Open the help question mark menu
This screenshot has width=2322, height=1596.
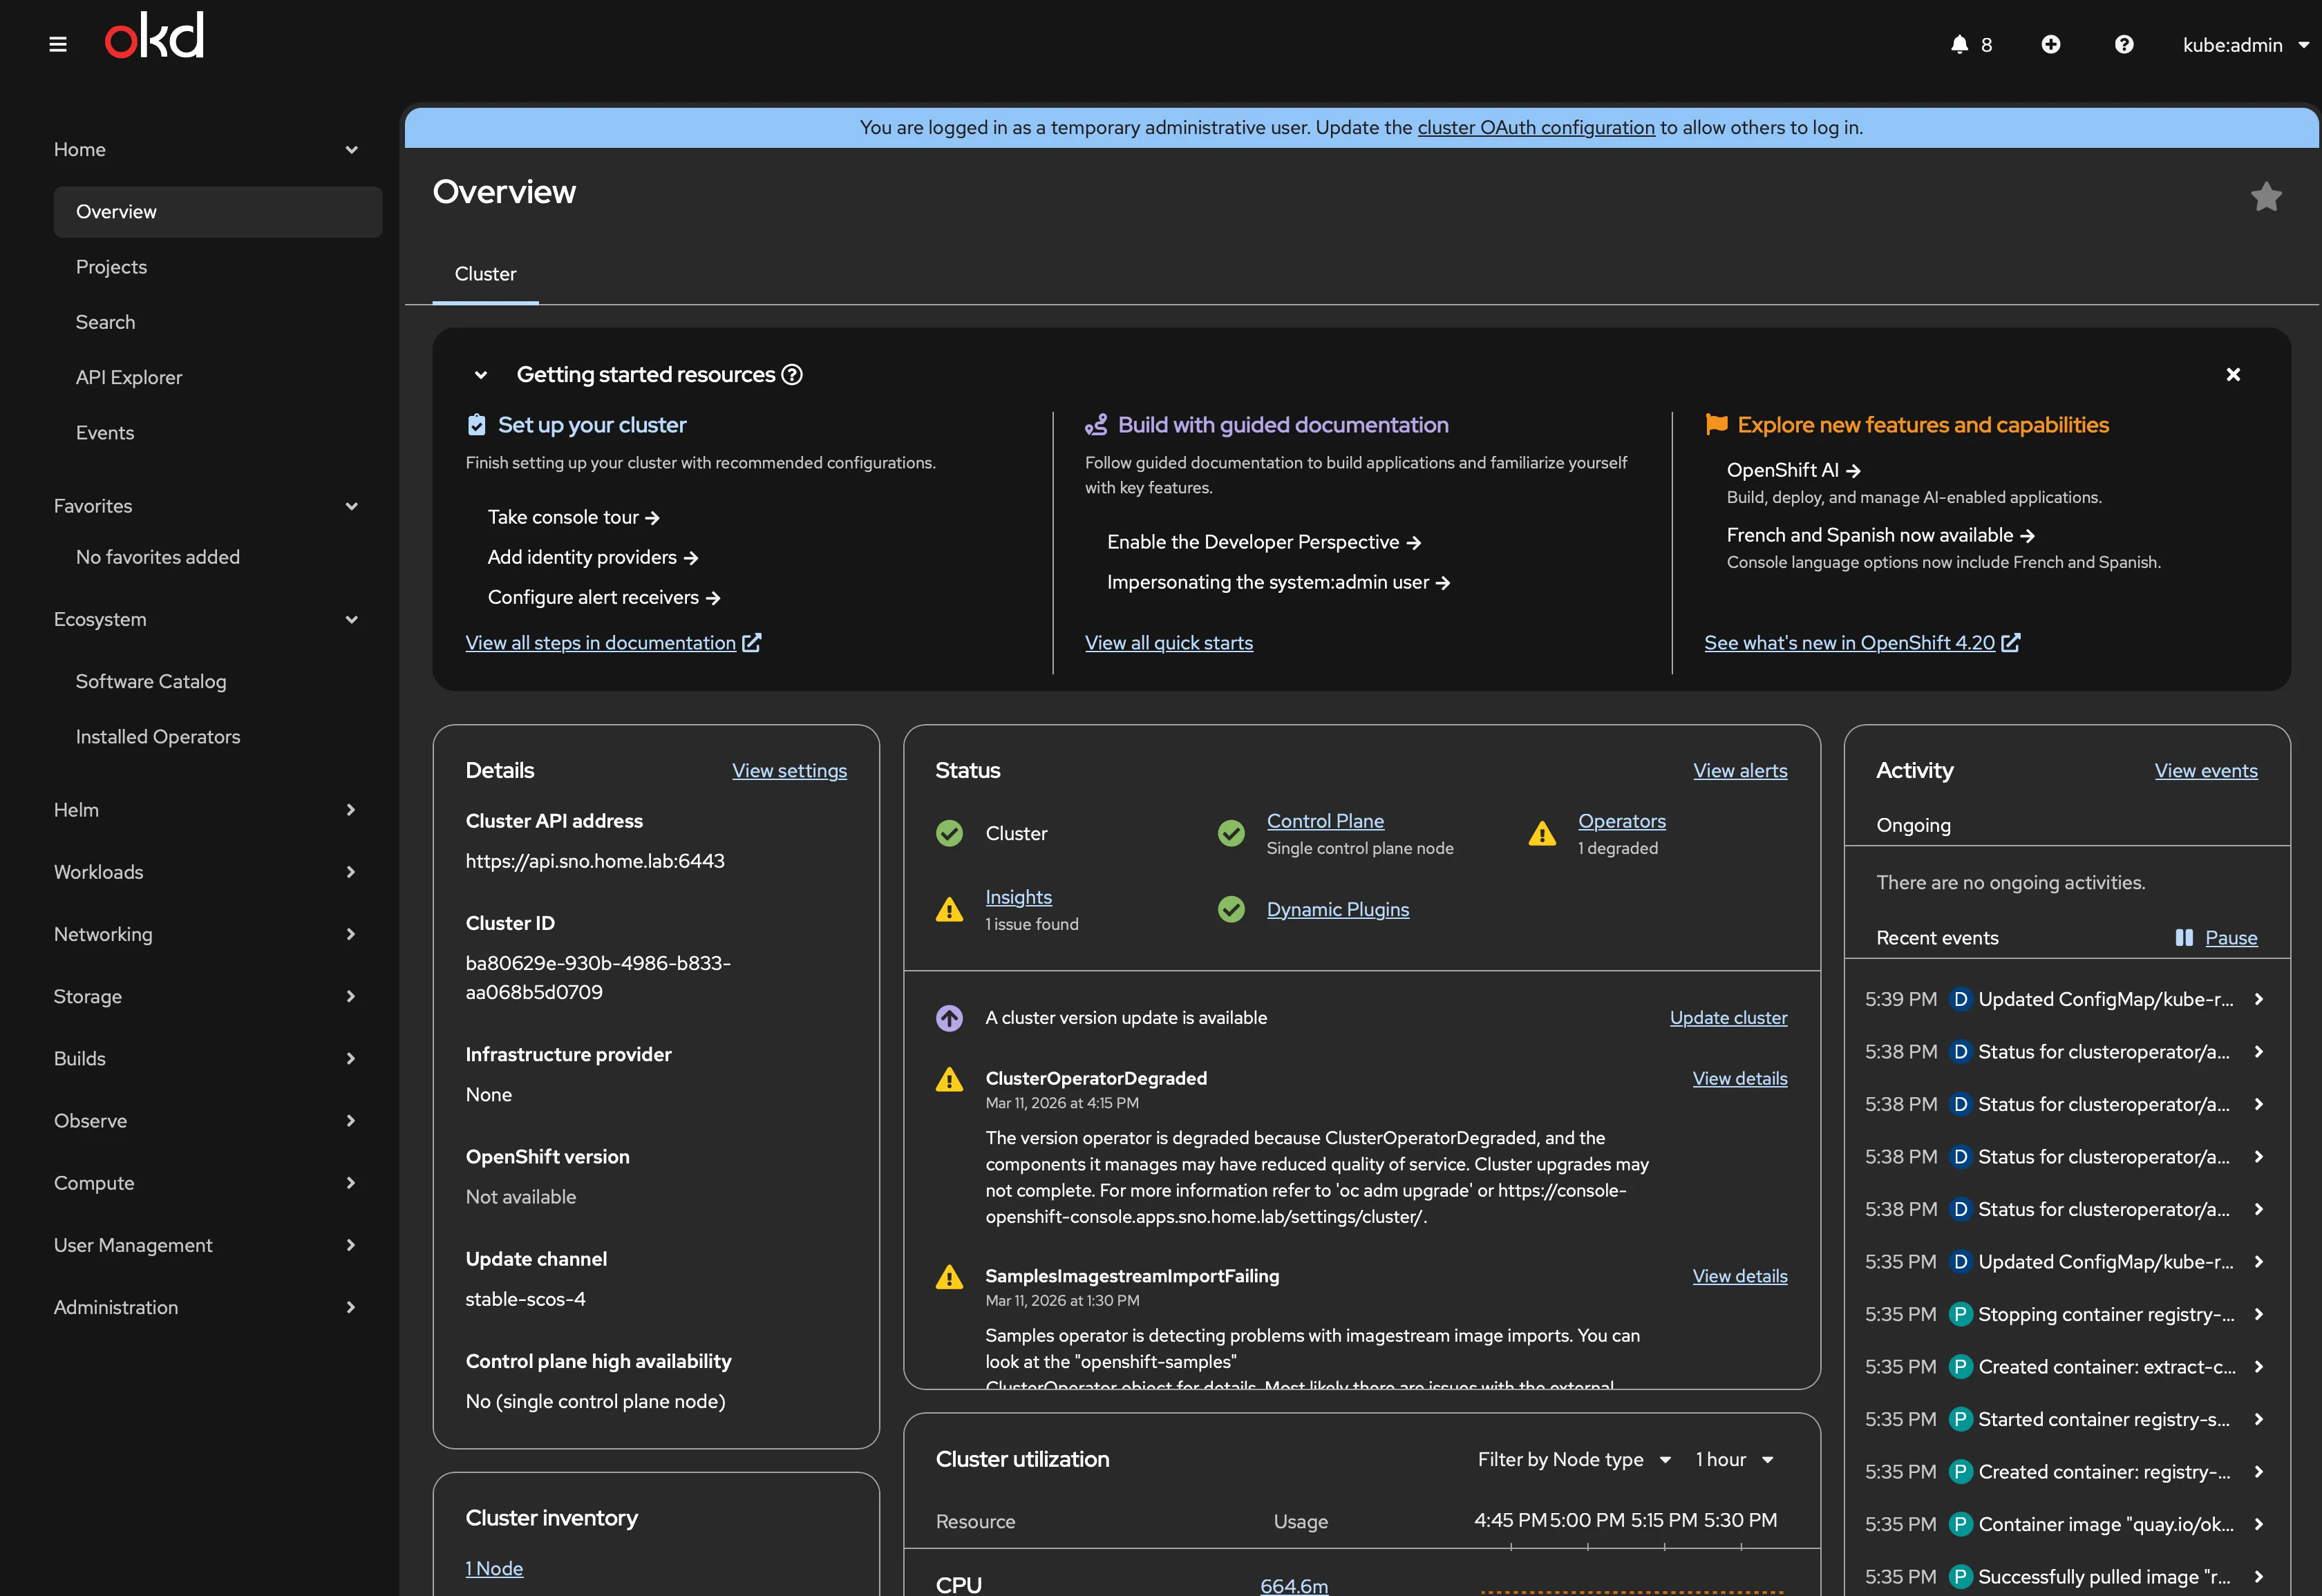coord(2124,44)
